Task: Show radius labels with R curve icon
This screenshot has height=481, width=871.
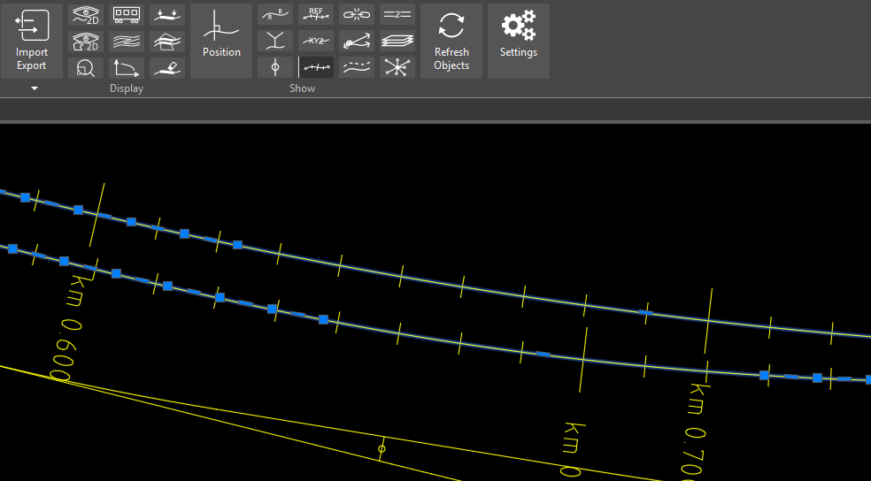Action: coord(275,15)
